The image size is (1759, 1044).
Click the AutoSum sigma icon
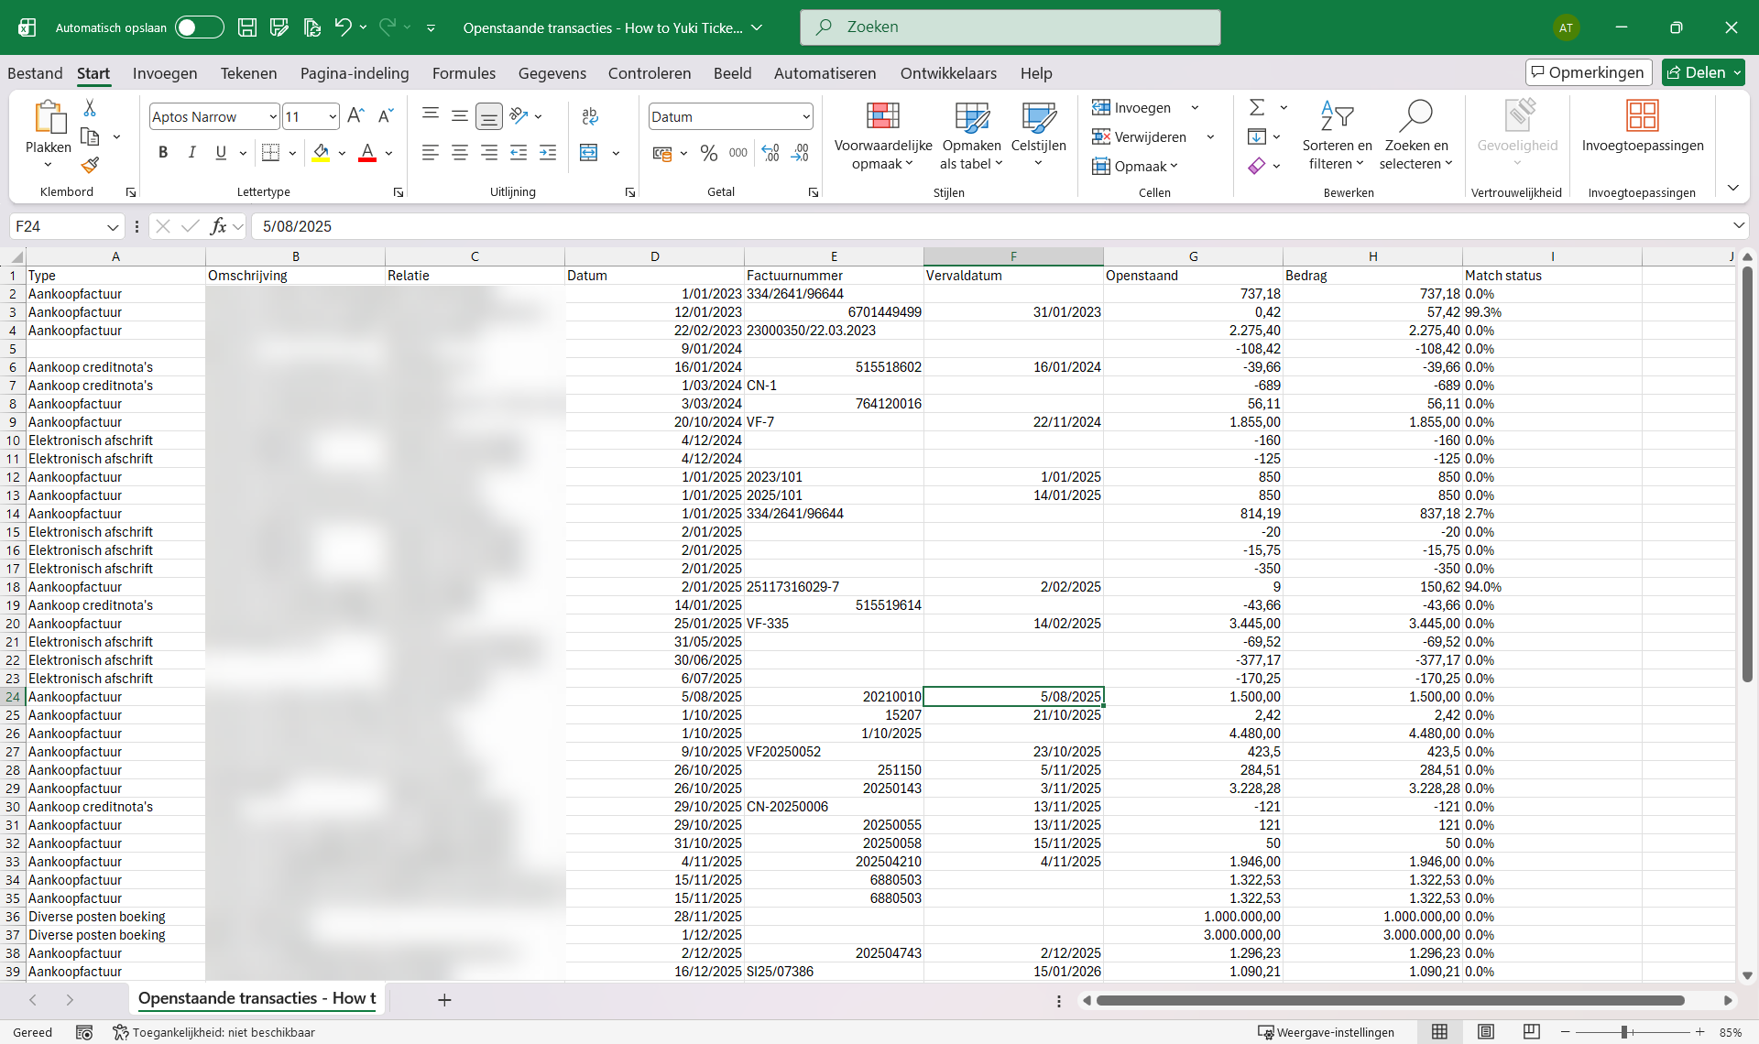click(1257, 108)
